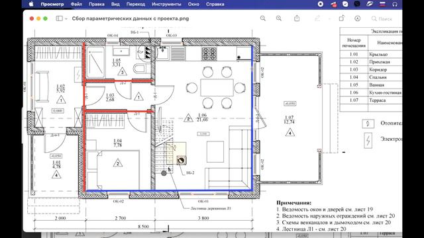Click note 3 about Схемы венканалов
The width and height of the screenshot is (424, 238).
click(333, 222)
